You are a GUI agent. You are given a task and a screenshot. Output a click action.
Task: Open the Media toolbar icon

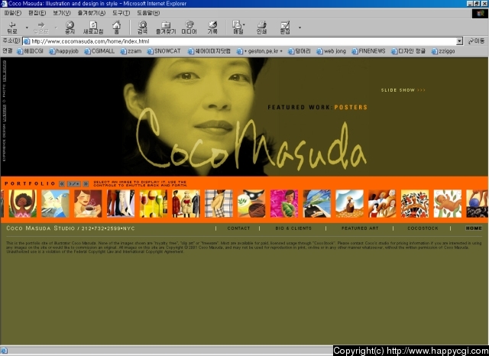pos(189,28)
